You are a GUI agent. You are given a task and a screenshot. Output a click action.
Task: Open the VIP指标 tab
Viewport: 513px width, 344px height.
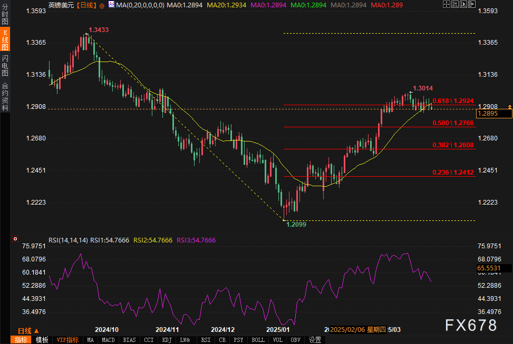67,340
